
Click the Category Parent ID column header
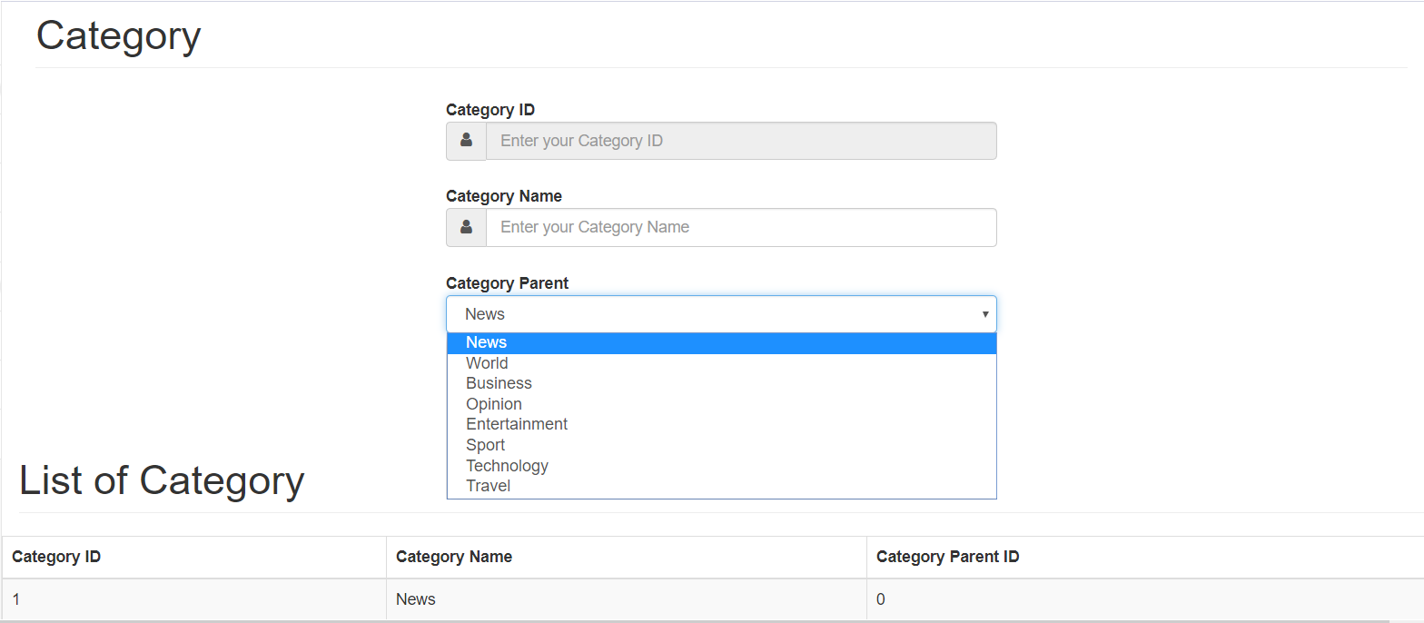coord(947,557)
